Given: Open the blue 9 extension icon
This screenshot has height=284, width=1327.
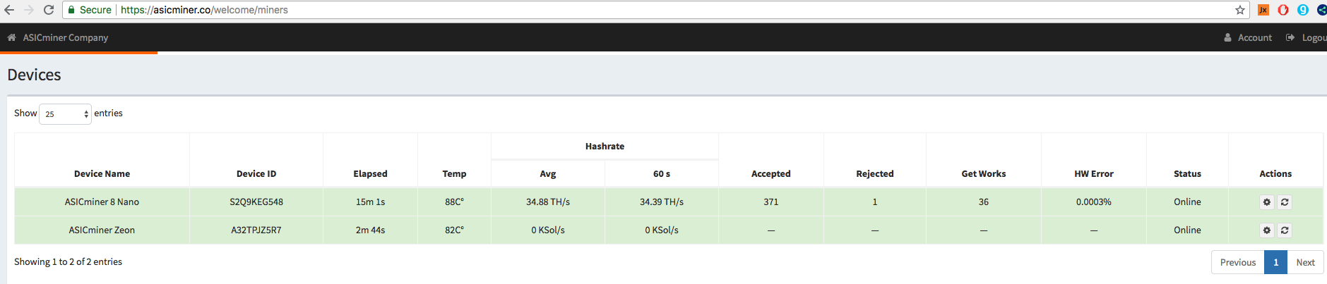Looking at the screenshot, I should tap(1303, 10).
